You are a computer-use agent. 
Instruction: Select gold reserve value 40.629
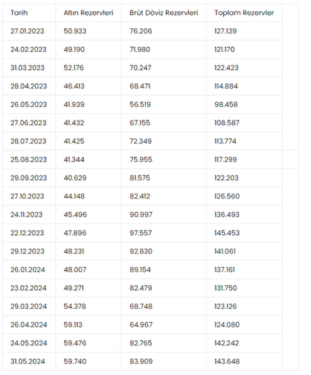click(x=75, y=178)
